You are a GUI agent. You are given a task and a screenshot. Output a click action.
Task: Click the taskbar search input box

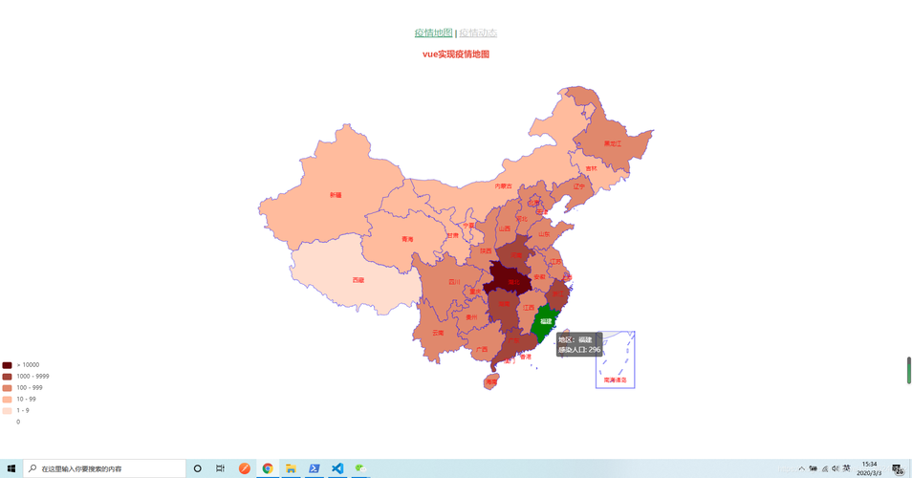click(105, 468)
